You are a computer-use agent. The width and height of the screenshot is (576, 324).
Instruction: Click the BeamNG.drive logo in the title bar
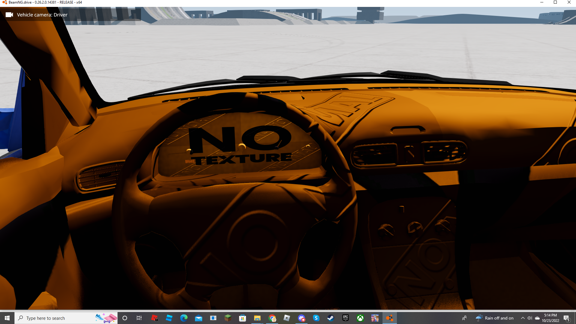(x=4, y=2)
